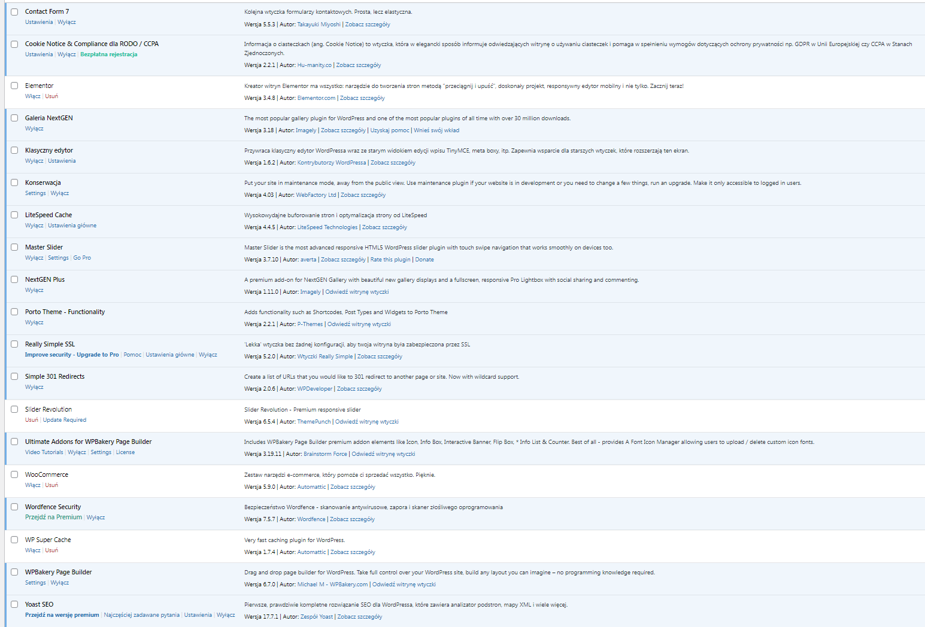Open Ustawienia główne for Really Simple SSL
Viewport: 925px width, 627px height.
(170, 355)
